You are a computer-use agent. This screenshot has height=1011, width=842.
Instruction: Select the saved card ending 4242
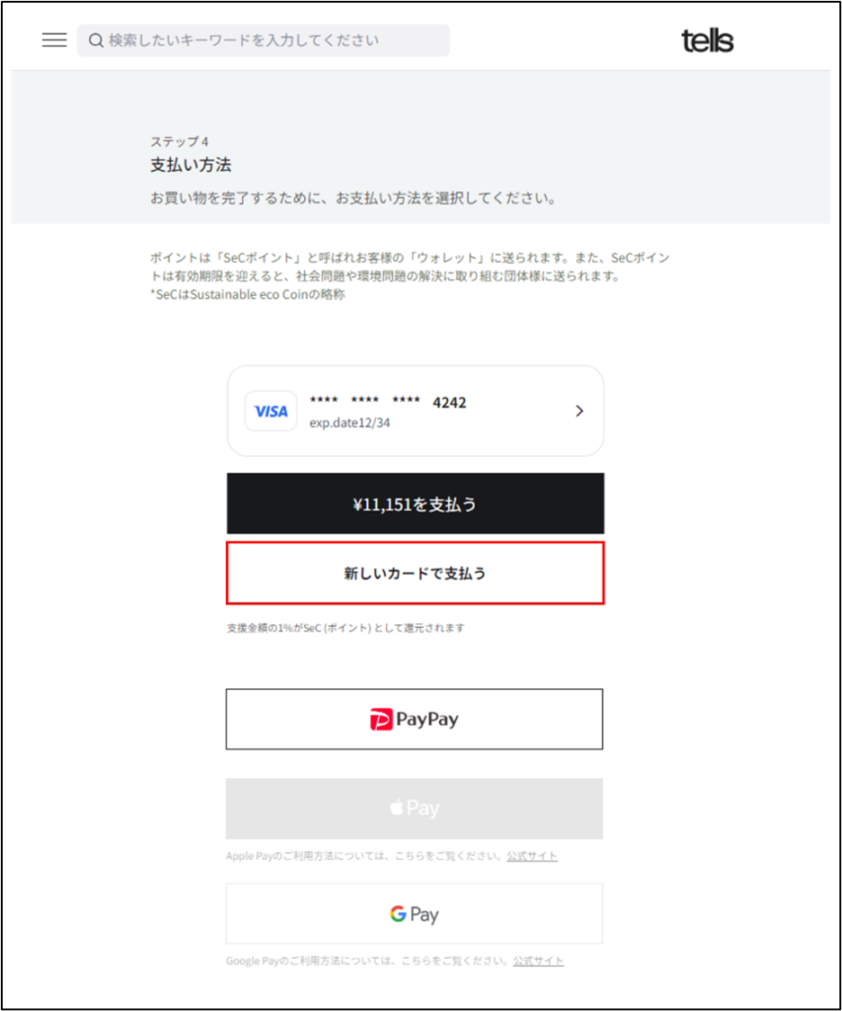click(416, 411)
